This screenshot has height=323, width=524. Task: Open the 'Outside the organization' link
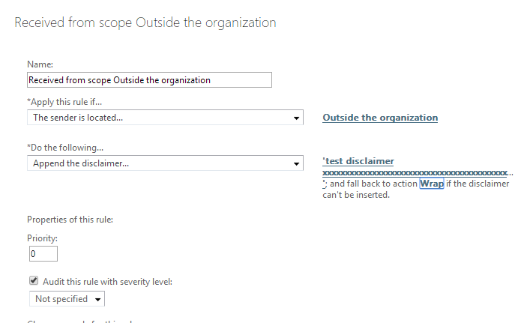[380, 118]
